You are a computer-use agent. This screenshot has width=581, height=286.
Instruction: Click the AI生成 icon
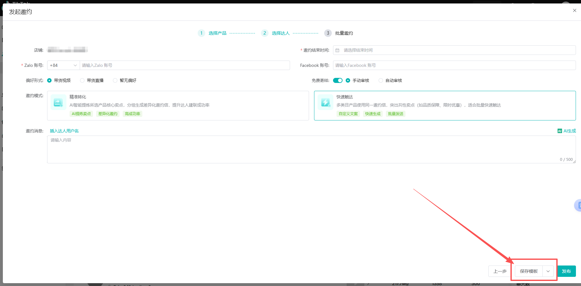coord(559,131)
